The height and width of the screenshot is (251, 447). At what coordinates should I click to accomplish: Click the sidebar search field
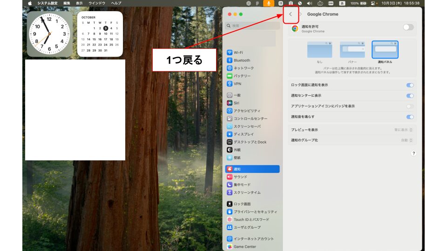coord(252,26)
